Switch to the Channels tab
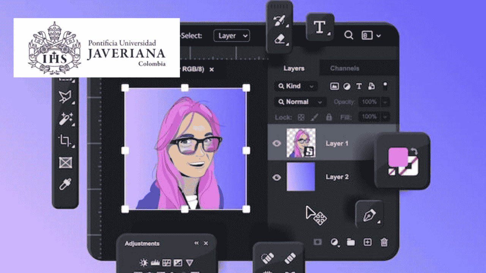Image resolution: width=486 pixels, height=273 pixels. point(344,68)
